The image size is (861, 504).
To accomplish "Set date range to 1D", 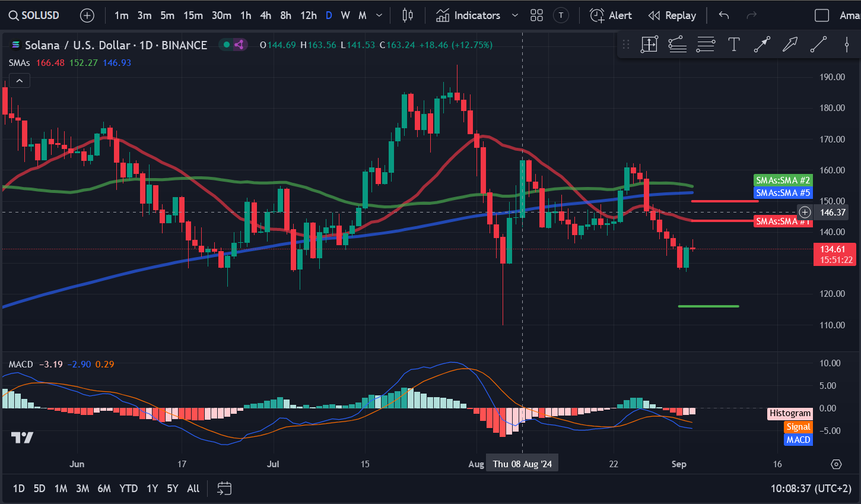I will tap(19, 489).
